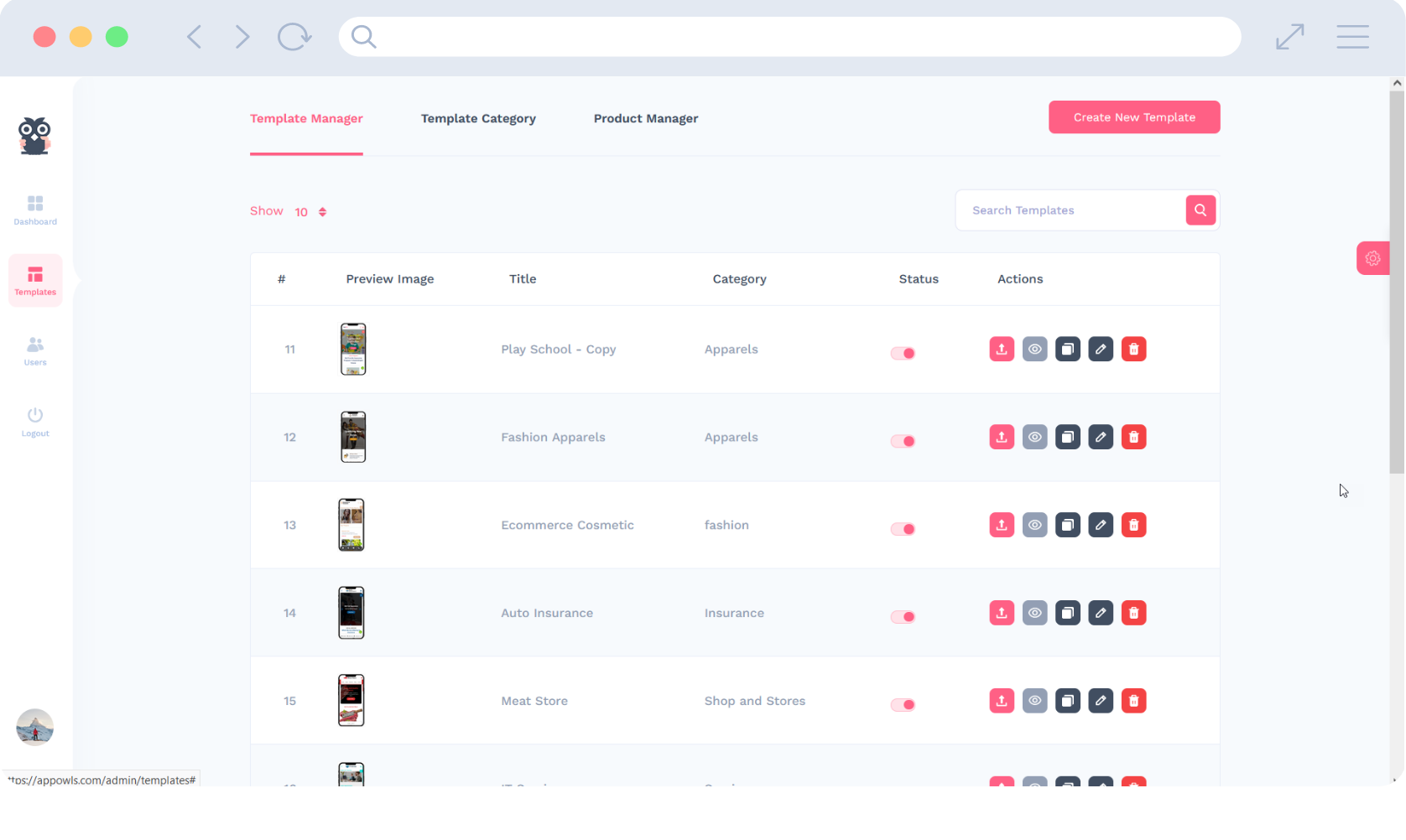Screen dimensions: 1406x840
Task: Click the Fashion Apparels preview thumbnail
Action: pyautogui.click(x=353, y=437)
